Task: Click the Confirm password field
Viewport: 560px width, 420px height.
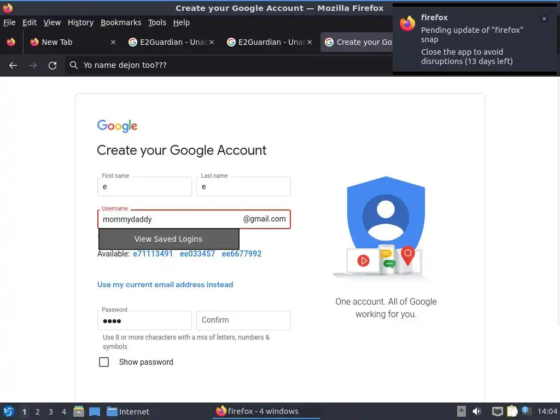Action: tap(243, 320)
